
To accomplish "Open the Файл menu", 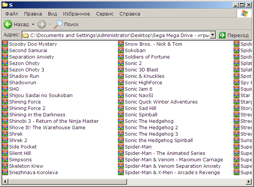I will [x=12, y=14].
